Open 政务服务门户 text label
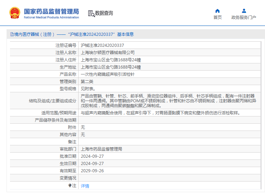265x196 pixels. click(244, 18)
